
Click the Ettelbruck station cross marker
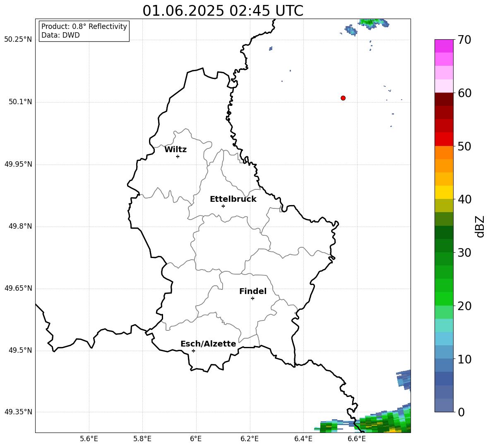coord(223,206)
